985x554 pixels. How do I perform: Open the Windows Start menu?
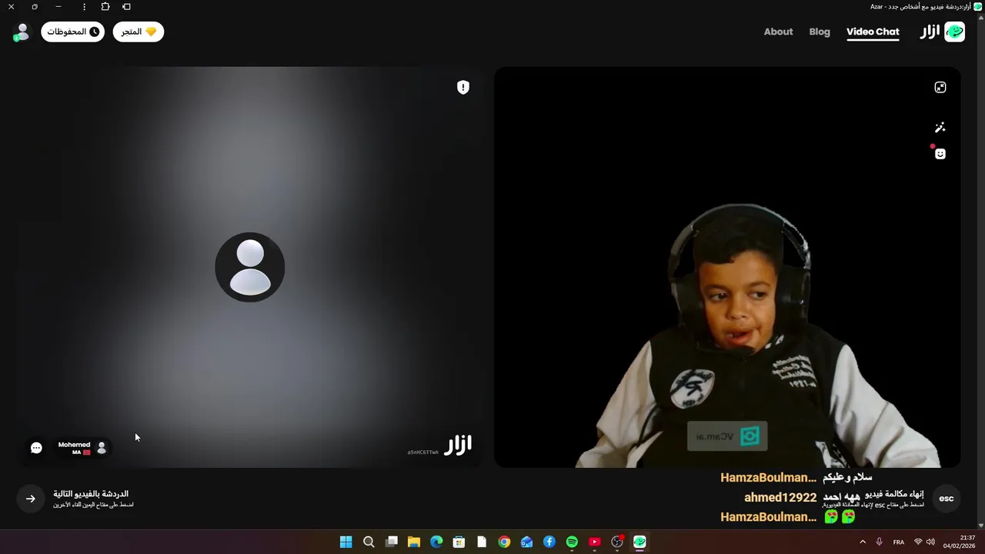346,542
